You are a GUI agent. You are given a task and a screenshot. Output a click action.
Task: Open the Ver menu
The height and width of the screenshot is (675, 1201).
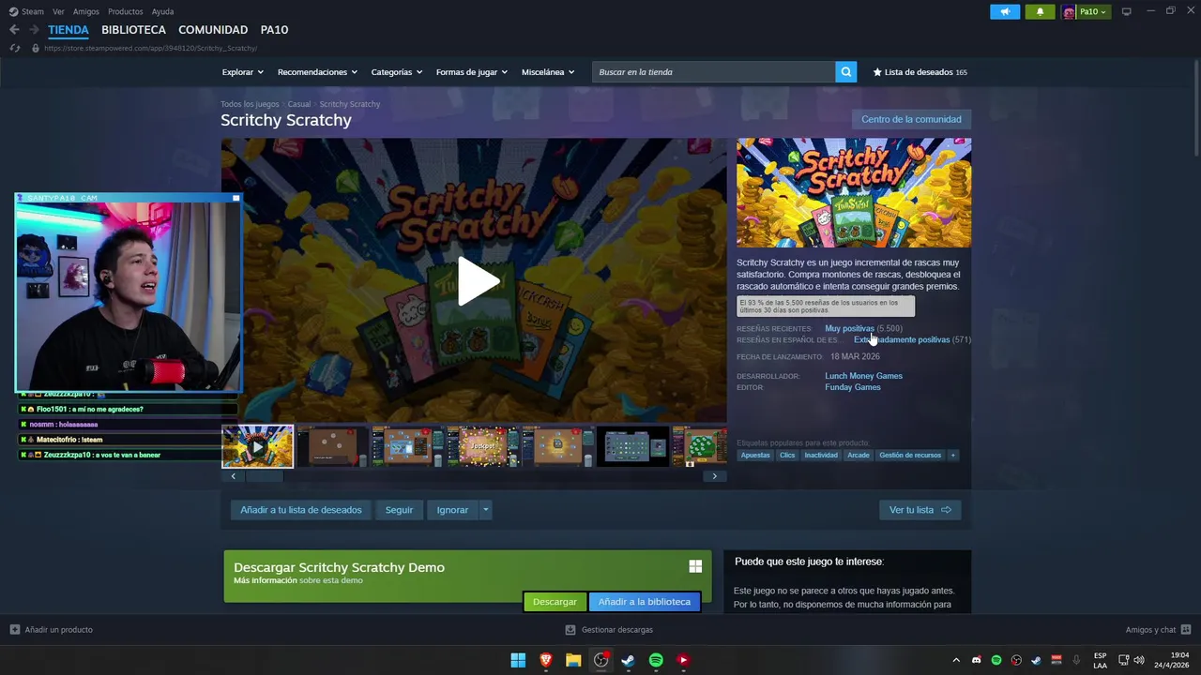(x=58, y=11)
